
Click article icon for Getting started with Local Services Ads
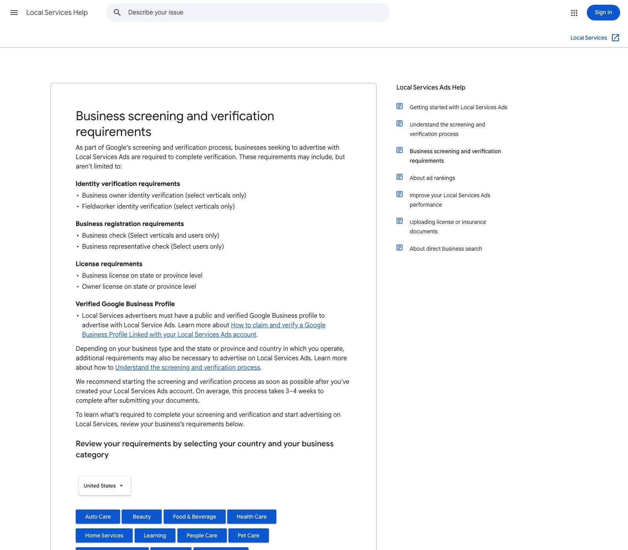coord(400,106)
